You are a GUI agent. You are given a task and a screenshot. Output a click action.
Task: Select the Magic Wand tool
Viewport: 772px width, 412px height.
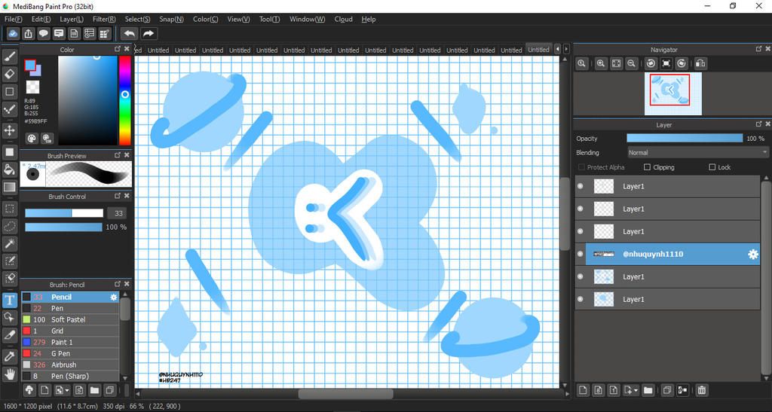point(9,243)
